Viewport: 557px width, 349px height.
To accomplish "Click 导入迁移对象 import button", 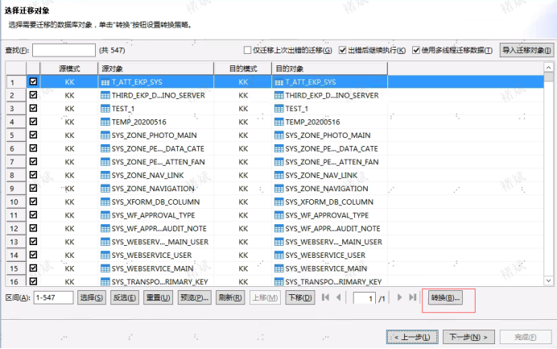I will pos(526,50).
